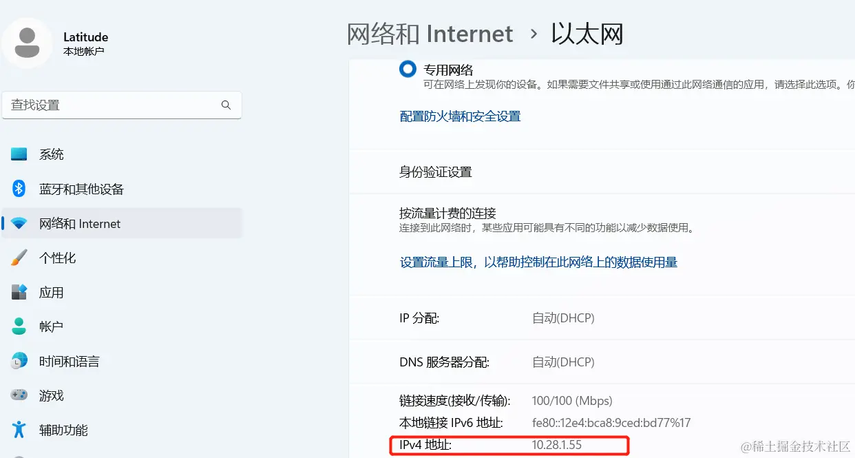Click 自动(DHCP) value beside DNS 服务器分配
The height and width of the screenshot is (458, 855).
click(563, 362)
